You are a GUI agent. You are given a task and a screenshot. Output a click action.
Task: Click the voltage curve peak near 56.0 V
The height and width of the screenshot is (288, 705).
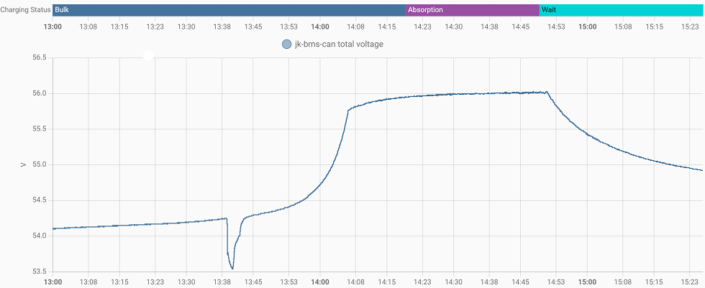[546, 91]
